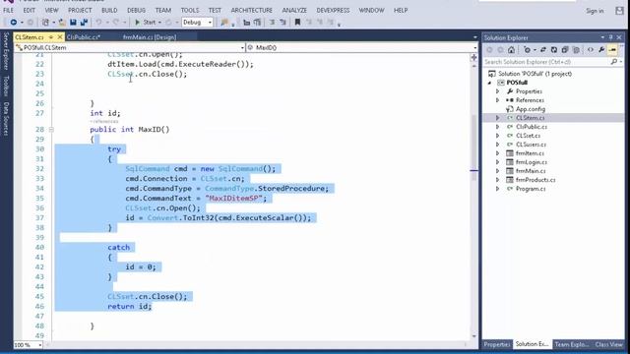
Task: Click the New Project toolbar icon
Action: (x=46, y=23)
